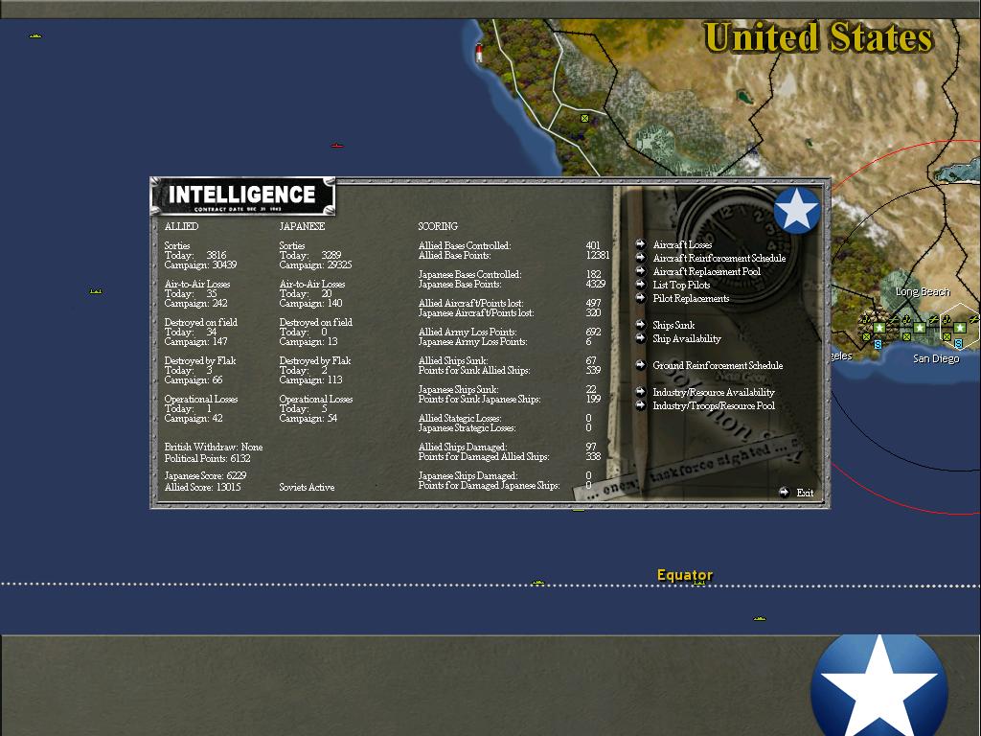981x736 pixels.
Task: Click the arrow icon beside Aircraft Reinforcement Schedule
Action: [640, 258]
